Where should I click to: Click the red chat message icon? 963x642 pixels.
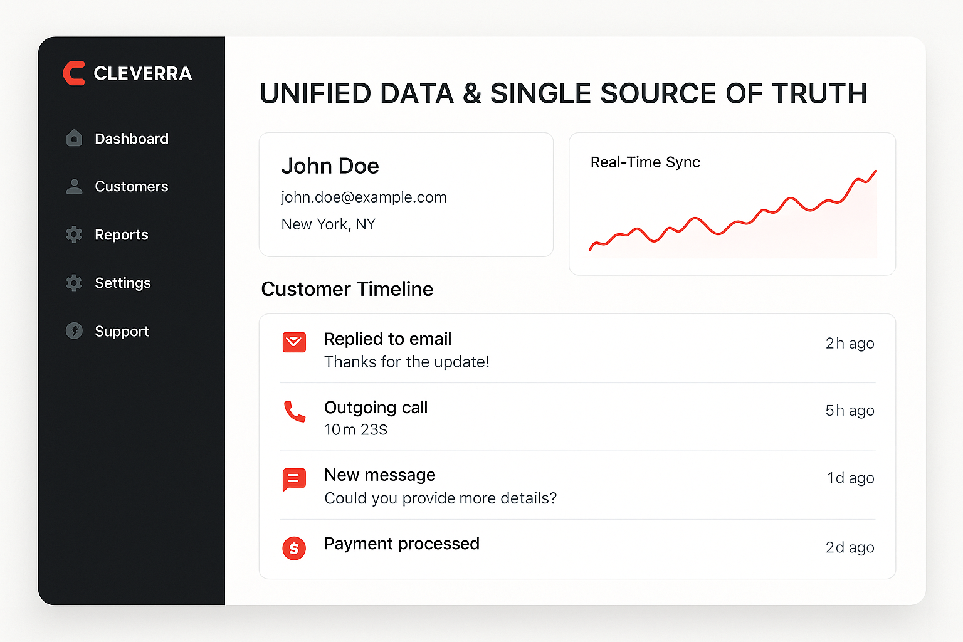point(294,480)
